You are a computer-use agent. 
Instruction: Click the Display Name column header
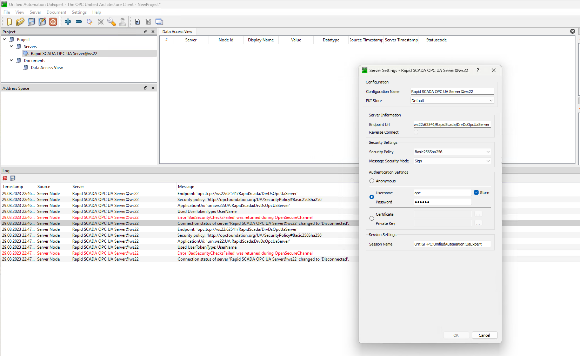[x=261, y=40]
